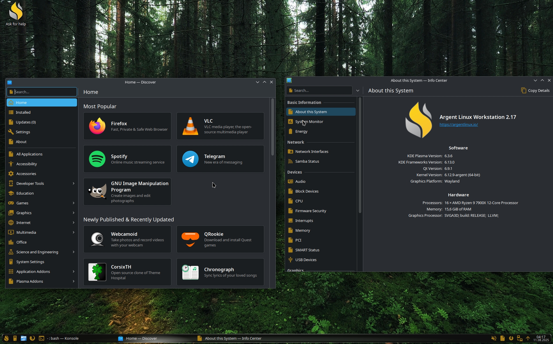
Task: Select USB Devices in Info Center
Action: click(321, 260)
